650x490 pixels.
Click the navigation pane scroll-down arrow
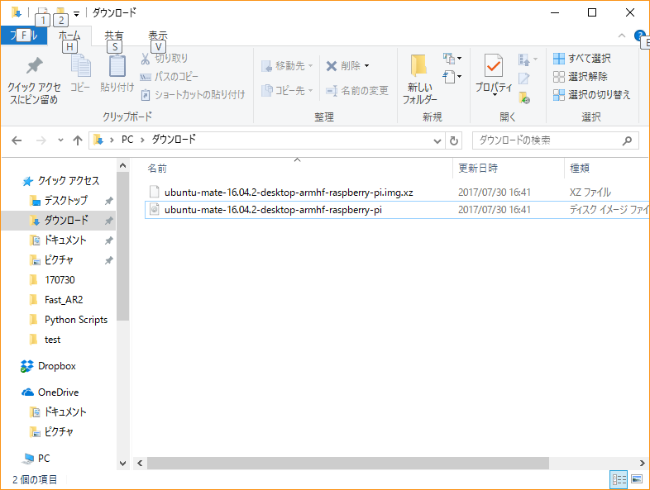[122, 464]
